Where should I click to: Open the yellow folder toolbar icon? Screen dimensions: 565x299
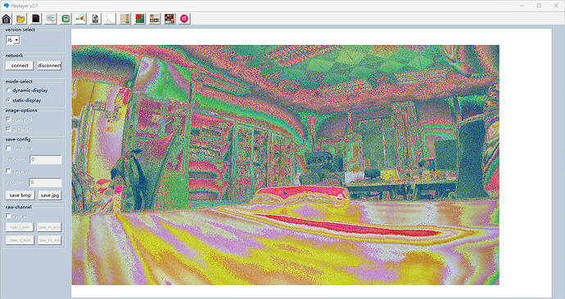21,19
